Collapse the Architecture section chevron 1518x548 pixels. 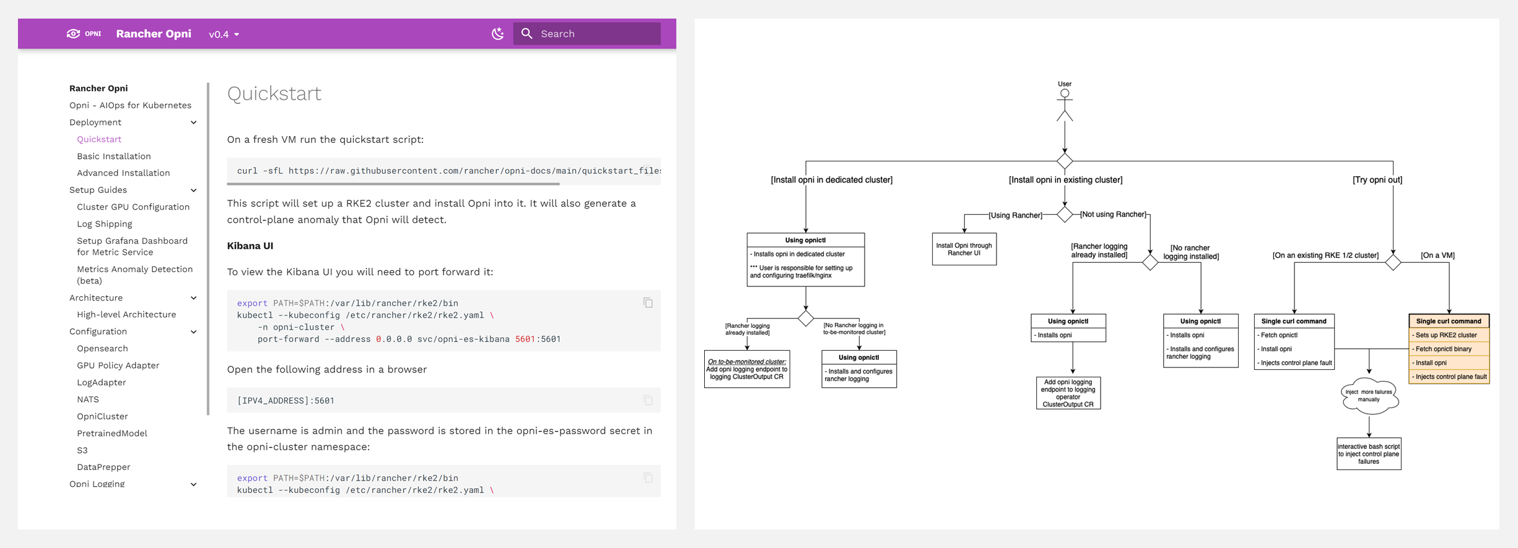pos(193,298)
